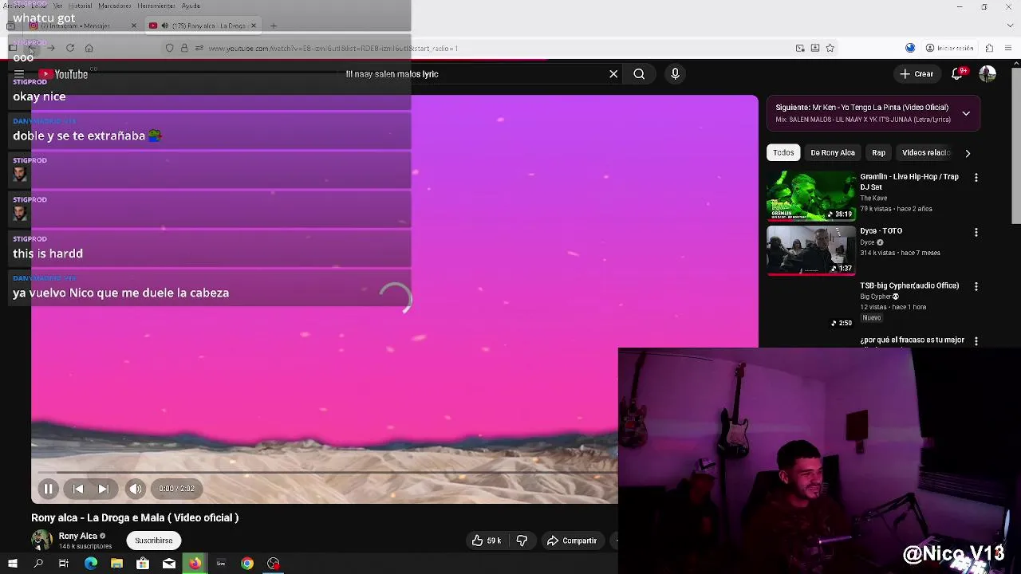1021x574 pixels.
Task: Go forward with the browser forward arrow
Action: click(50, 49)
